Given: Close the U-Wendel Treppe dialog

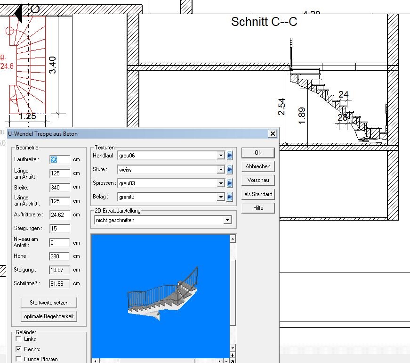Looking at the screenshot, I should point(273,134).
